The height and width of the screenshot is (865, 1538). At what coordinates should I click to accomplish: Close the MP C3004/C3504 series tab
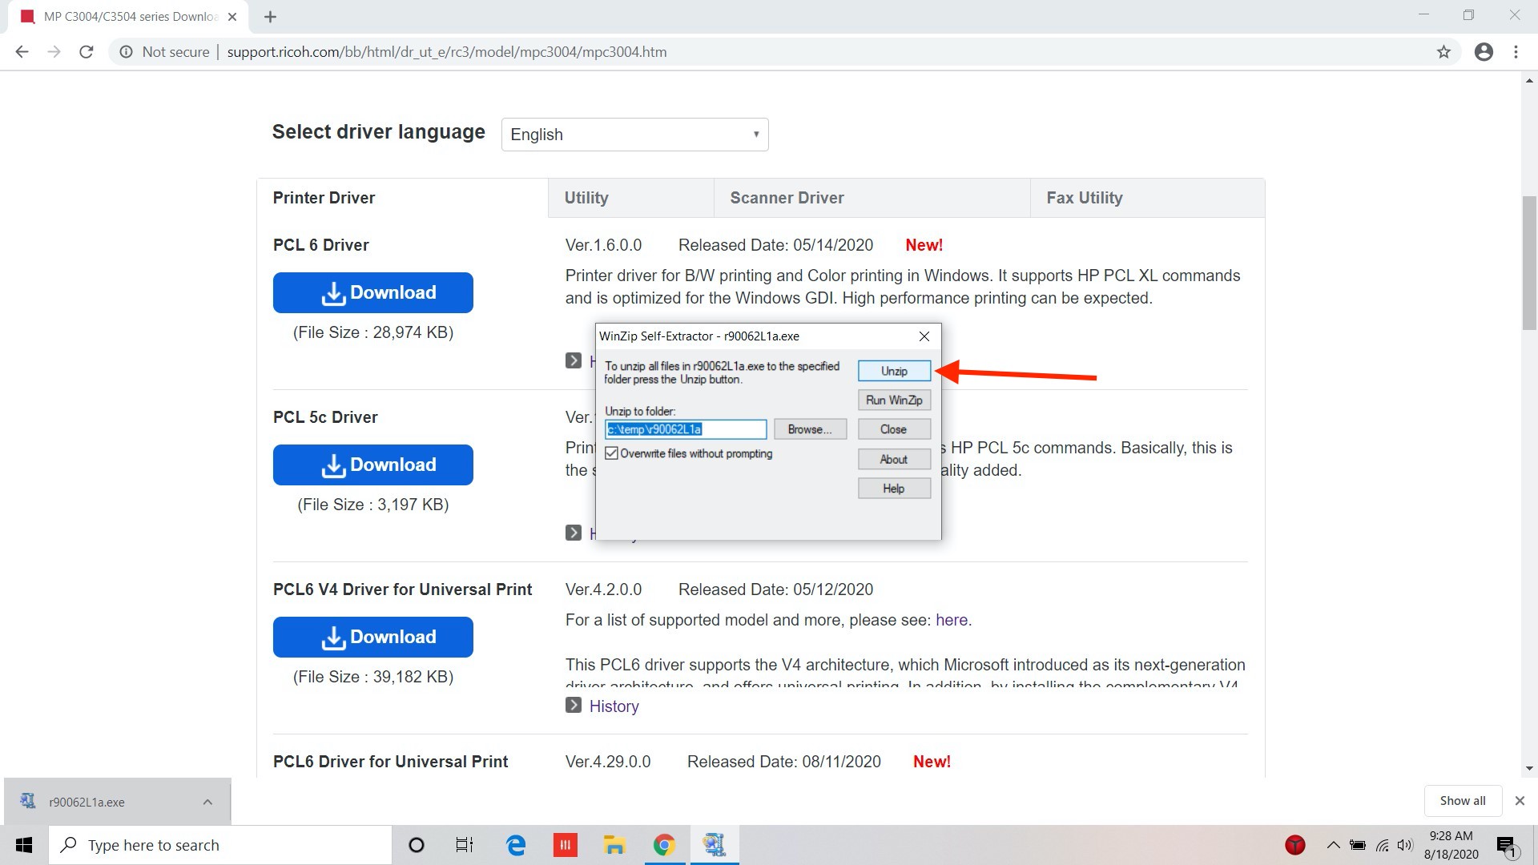click(232, 17)
